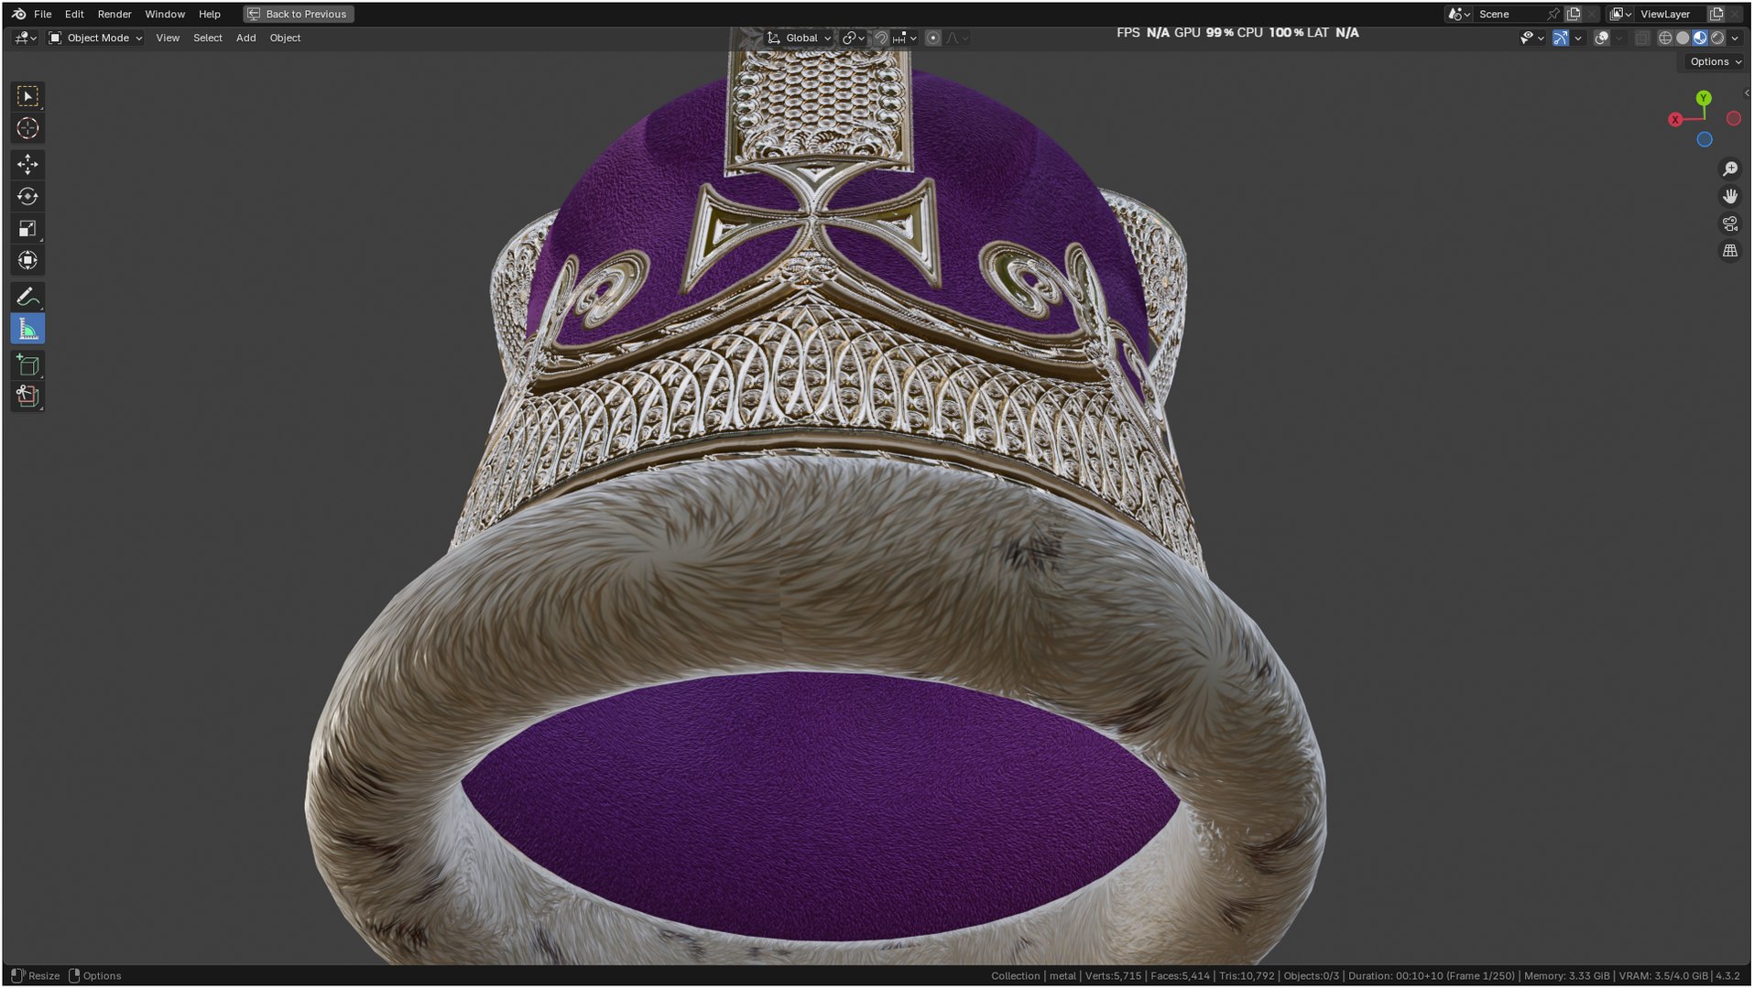
Task: Click the zoom magnifier viewport gizmo
Action: pyautogui.click(x=1729, y=169)
